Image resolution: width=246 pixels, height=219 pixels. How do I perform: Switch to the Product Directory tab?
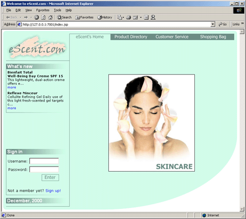pos(131,37)
